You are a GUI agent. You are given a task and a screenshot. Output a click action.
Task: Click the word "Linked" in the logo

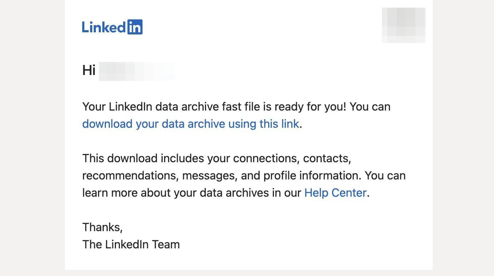[x=104, y=27]
